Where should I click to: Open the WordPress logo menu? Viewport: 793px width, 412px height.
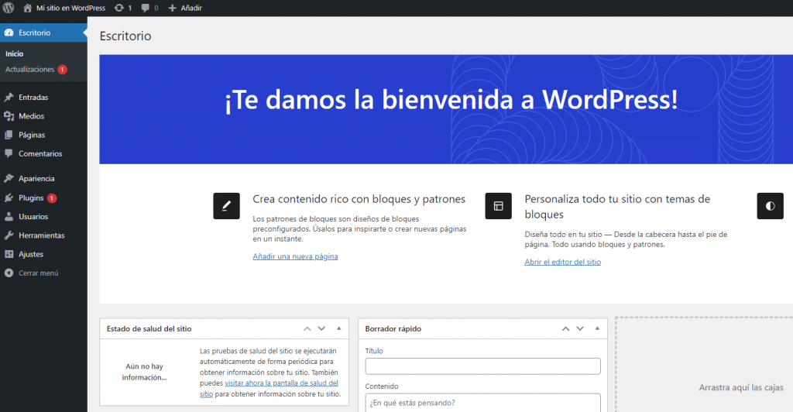point(9,8)
